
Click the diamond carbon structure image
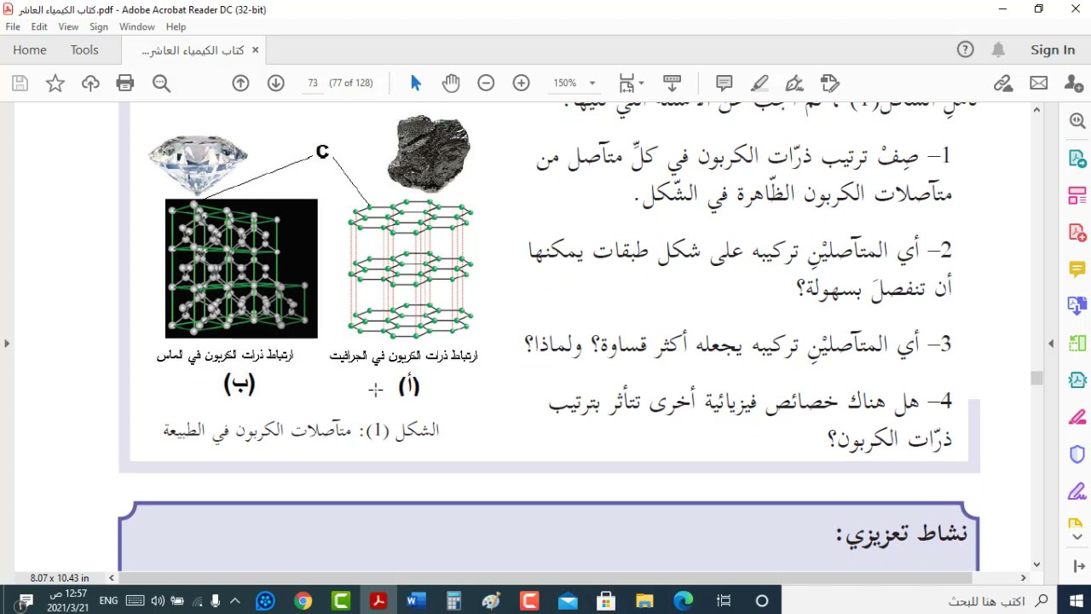coord(241,269)
